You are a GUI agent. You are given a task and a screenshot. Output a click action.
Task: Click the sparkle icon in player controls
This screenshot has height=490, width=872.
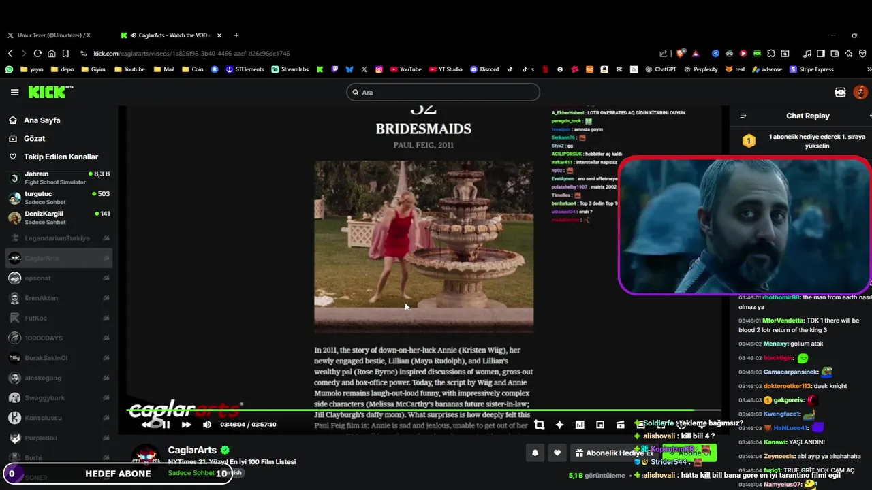(559, 425)
